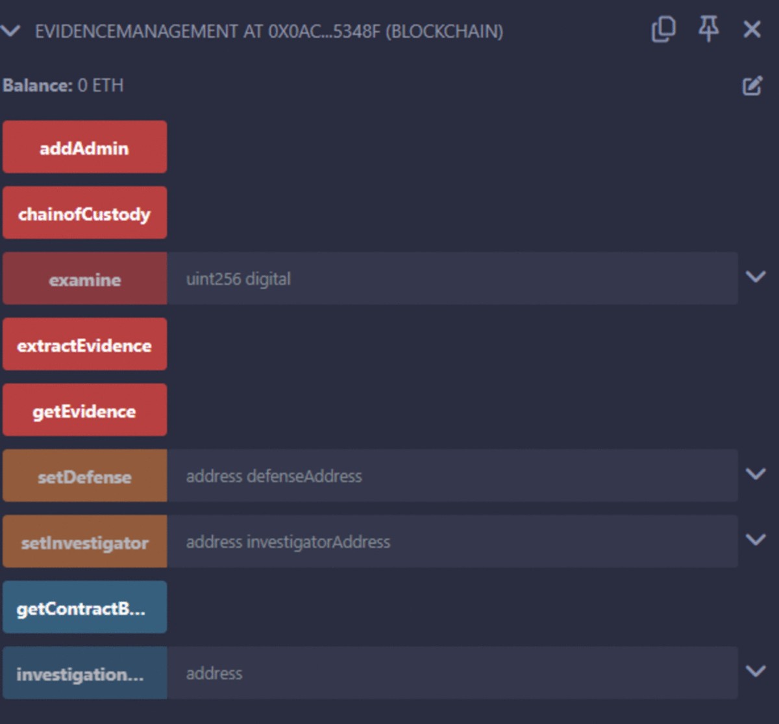Collapse the EVIDENCEMANAGEMENT contract panel
This screenshot has height=724, width=779.
[11, 30]
